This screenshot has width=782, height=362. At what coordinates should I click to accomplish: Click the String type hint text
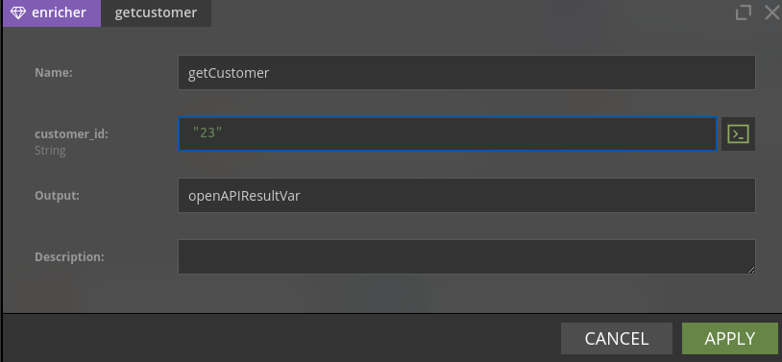(50, 150)
